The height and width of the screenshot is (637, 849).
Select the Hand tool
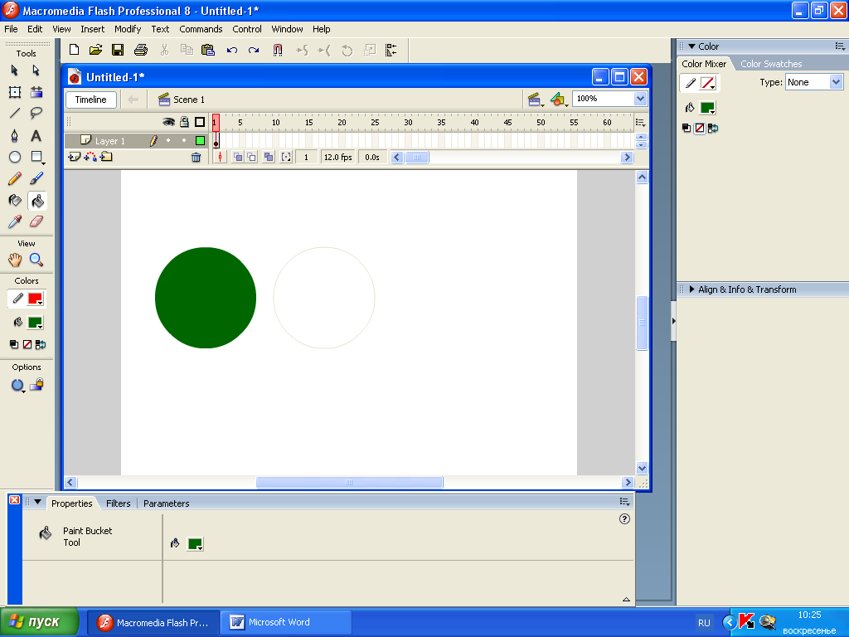click(15, 260)
